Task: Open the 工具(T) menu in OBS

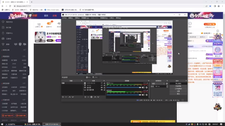Action: coord(112,18)
